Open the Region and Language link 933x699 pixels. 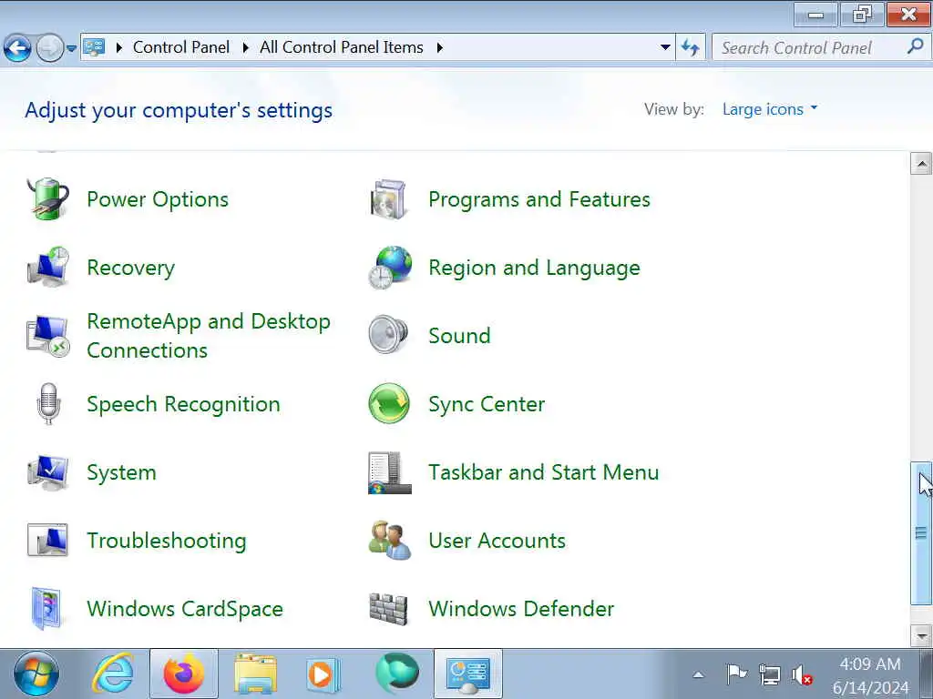coord(534,268)
